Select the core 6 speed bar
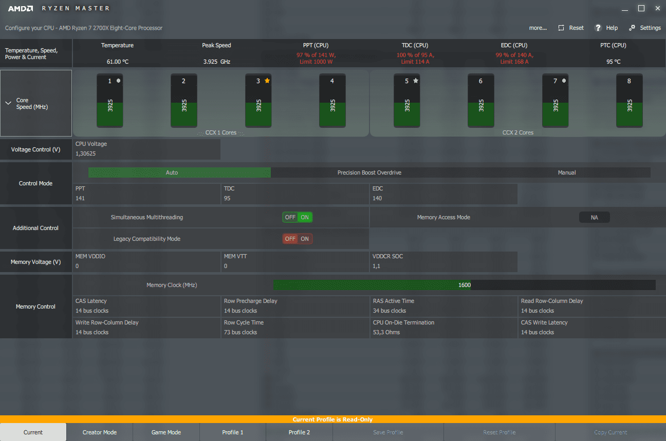This screenshot has width=666, height=441. pos(481,101)
